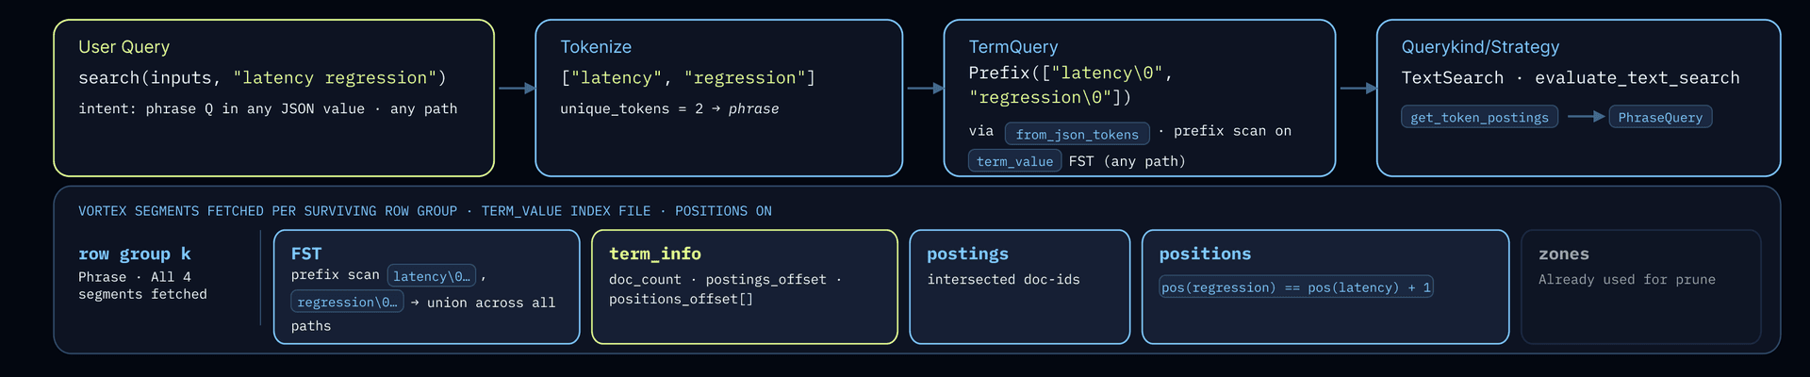Click arrow from TermQuery to Querykind/Strategy
Screen dimensions: 1810x377
pos(1357,89)
